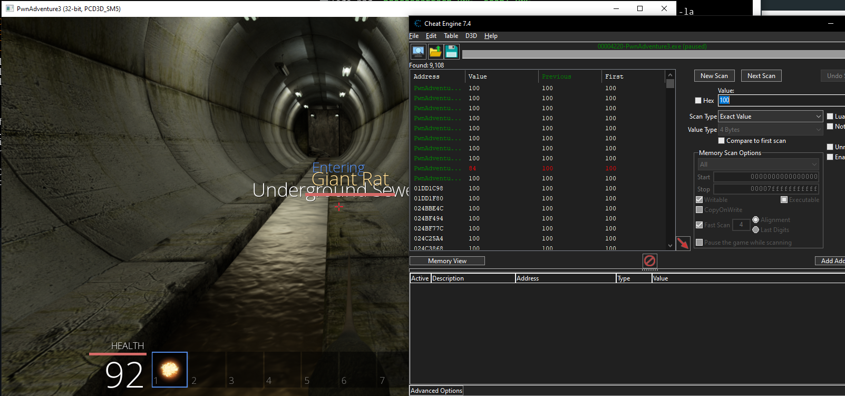Open the Value Type dropdown
This screenshot has height=396, width=845.
(x=770, y=130)
